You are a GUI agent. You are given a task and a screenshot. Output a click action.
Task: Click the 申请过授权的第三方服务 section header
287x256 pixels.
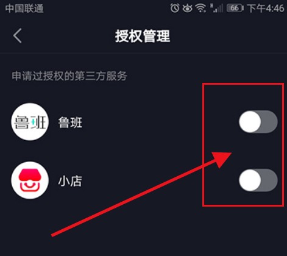(x=69, y=76)
